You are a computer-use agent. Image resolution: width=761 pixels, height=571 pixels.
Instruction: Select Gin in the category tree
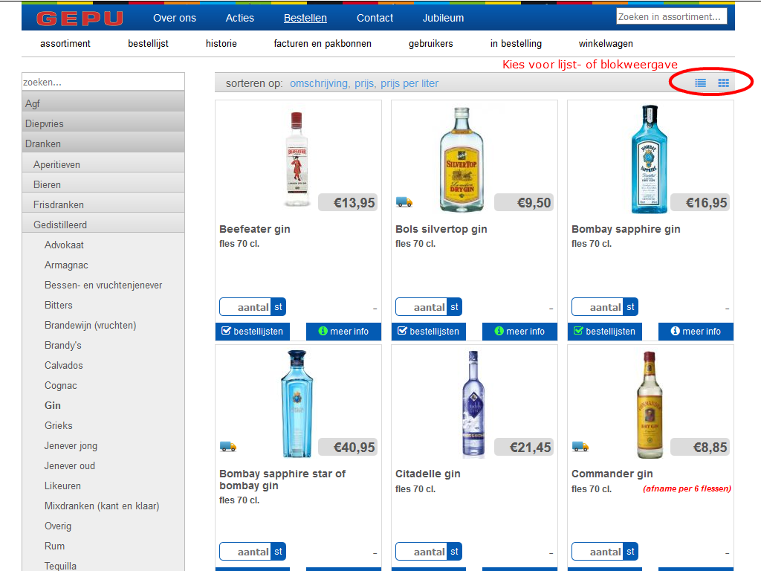(53, 405)
